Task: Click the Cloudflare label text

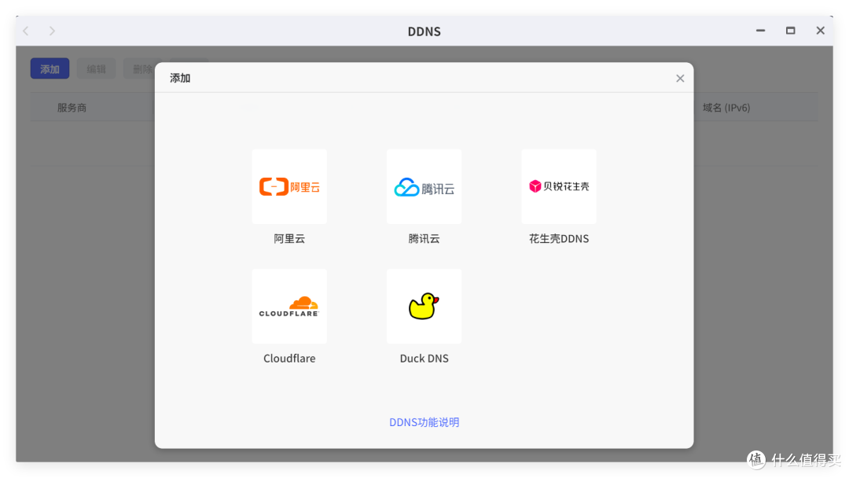Action: coord(289,358)
